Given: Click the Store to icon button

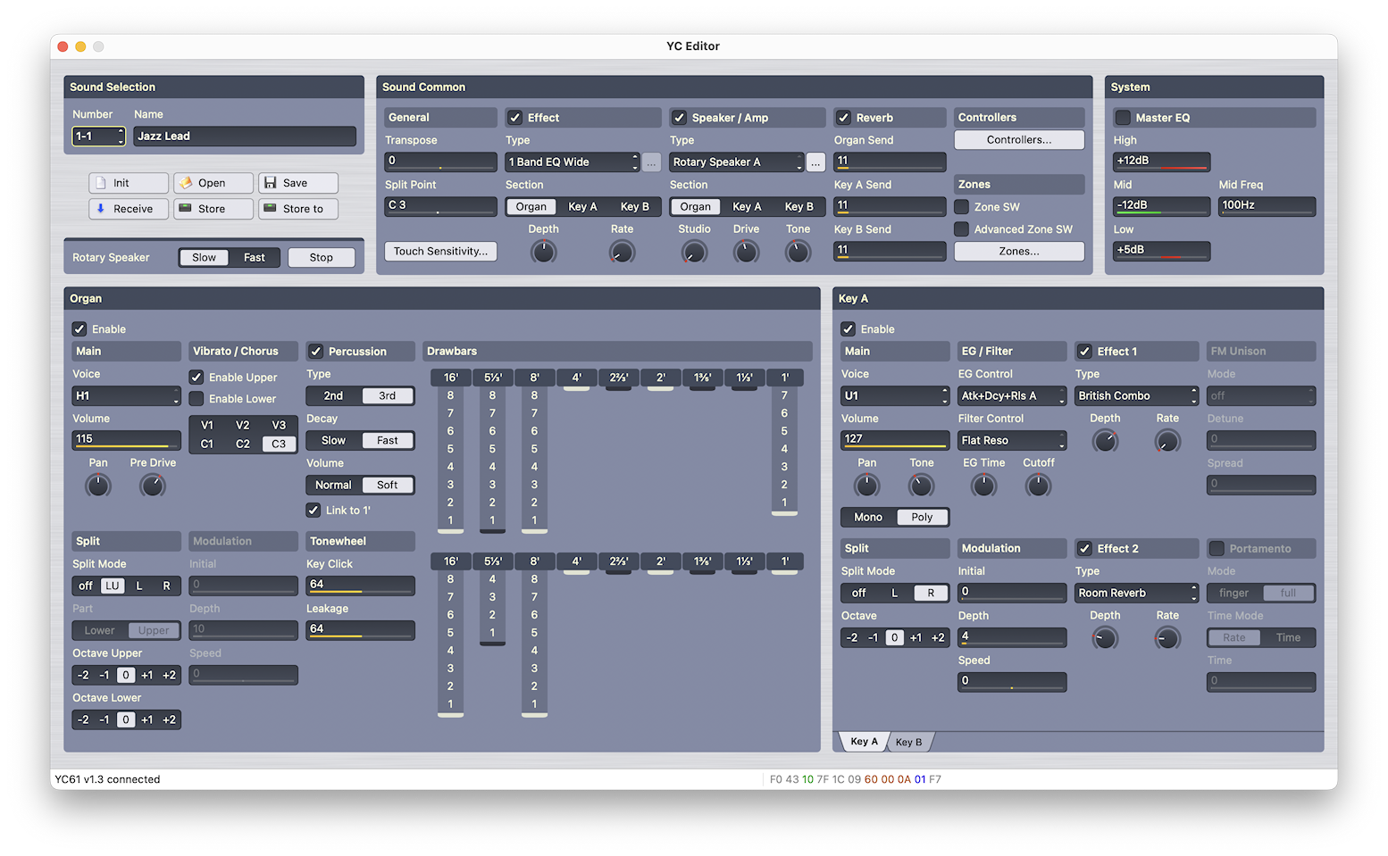Looking at the screenshot, I should coord(297,209).
